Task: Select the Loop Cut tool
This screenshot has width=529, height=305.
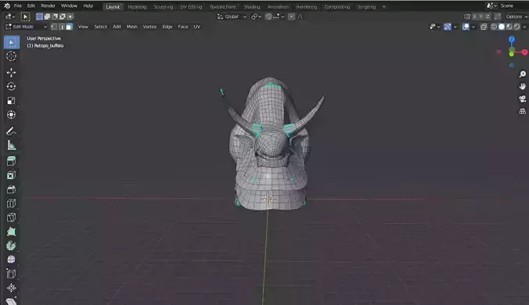Action: (11, 203)
